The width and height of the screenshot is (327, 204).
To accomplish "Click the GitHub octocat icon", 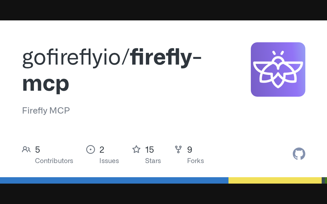I will 299,154.
